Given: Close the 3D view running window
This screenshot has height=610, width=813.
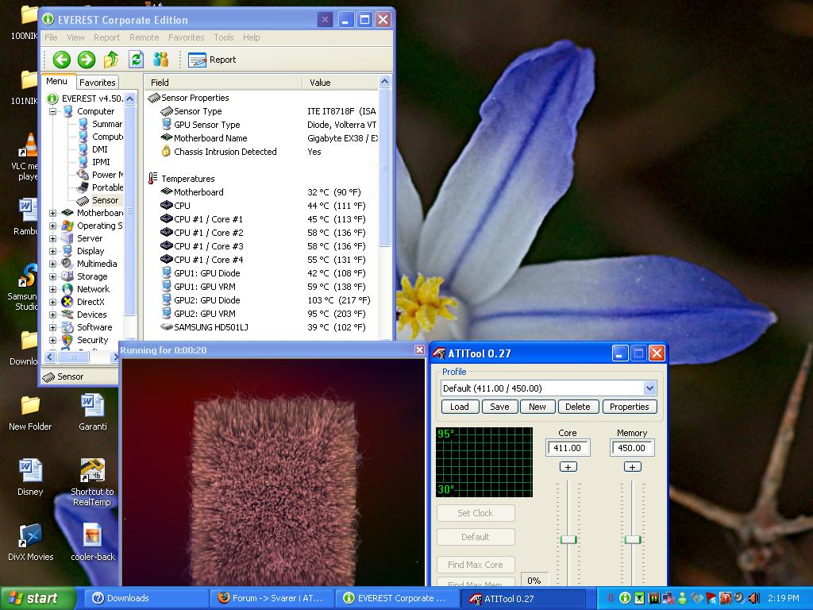Looking at the screenshot, I should pos(419,350).
